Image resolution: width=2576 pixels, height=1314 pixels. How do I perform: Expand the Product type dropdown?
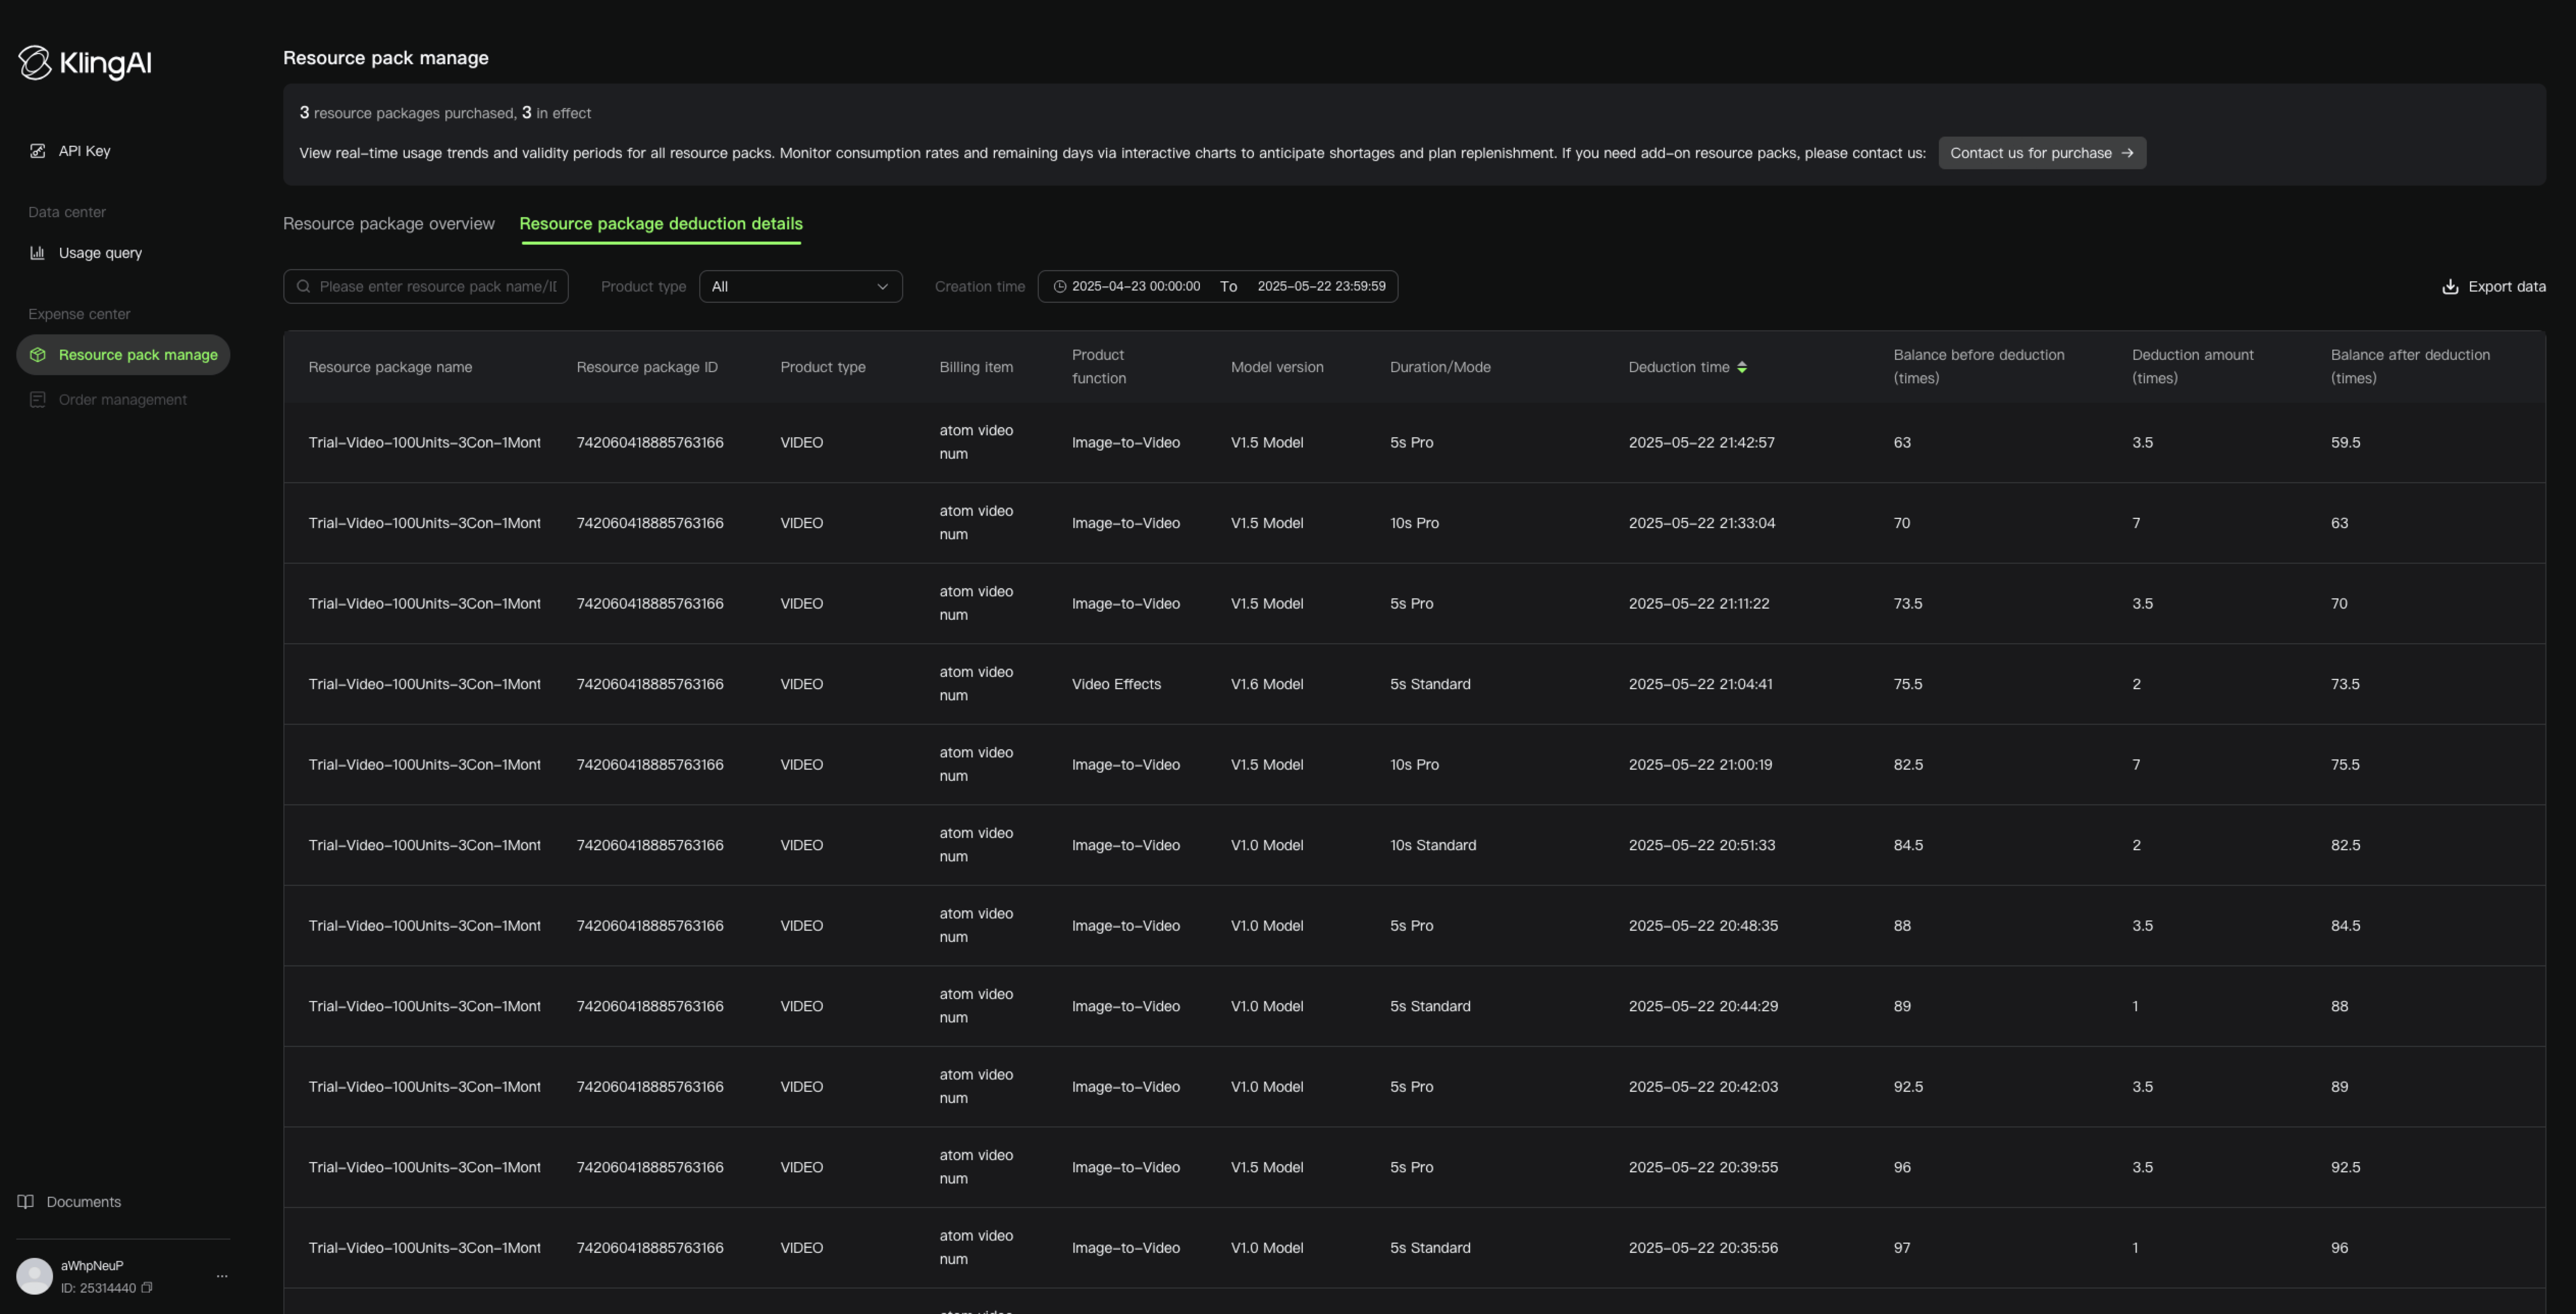801,287
